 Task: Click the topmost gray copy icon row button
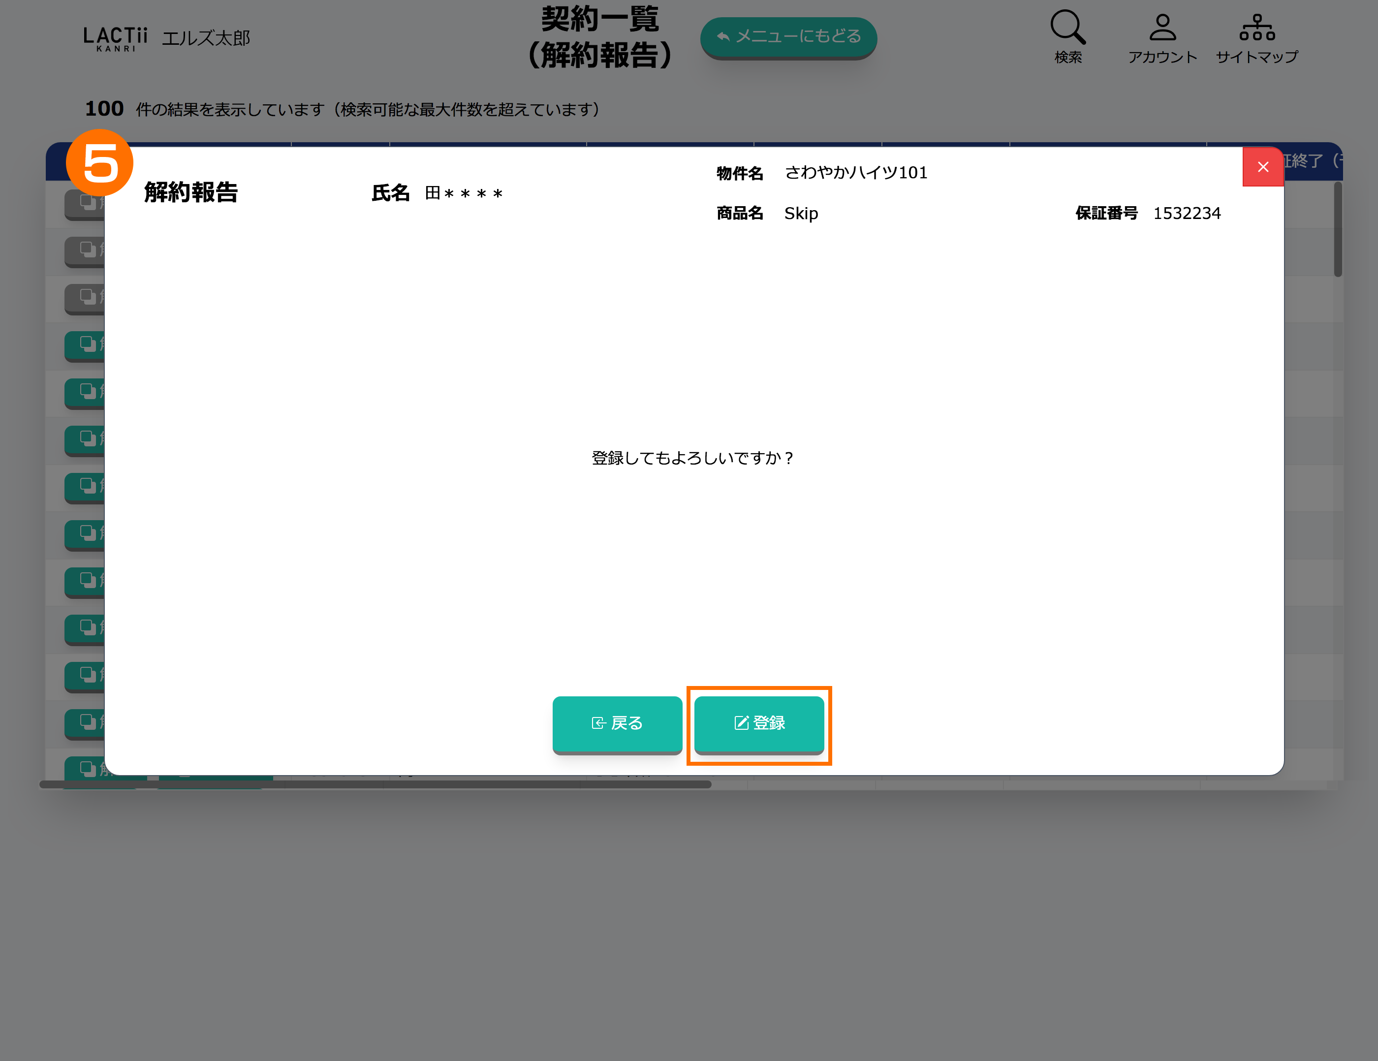[x=87, y=203]
